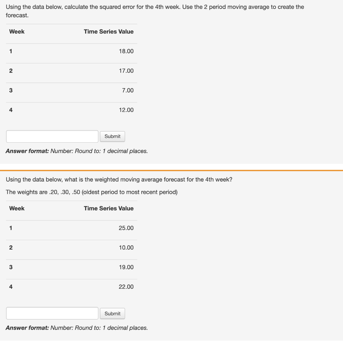Click the answer input field for the squared error question
Screen dimensions: 343x341
point(52,136)
